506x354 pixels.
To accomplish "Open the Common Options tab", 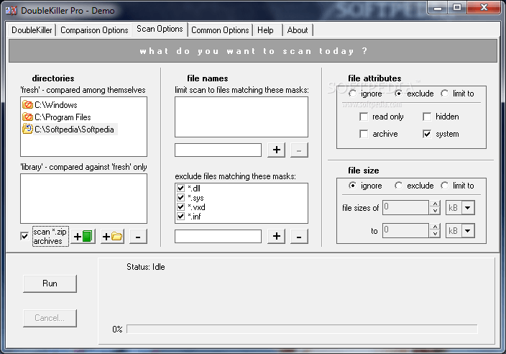I will pyautogui.click(x=220, y=30).
